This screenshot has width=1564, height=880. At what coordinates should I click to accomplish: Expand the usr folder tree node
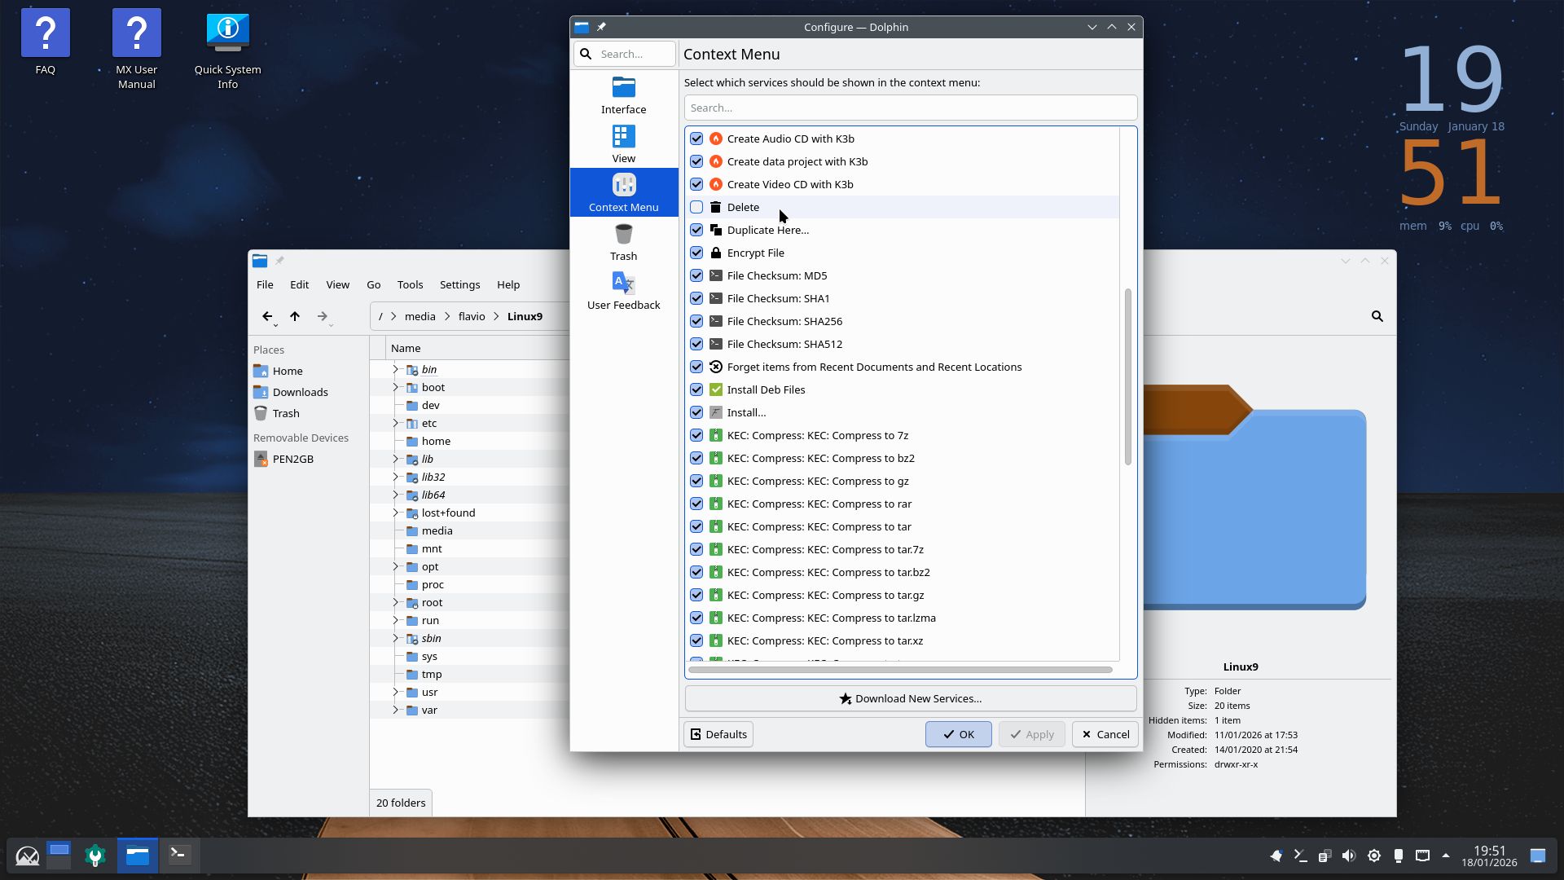[x=396, y=692]
